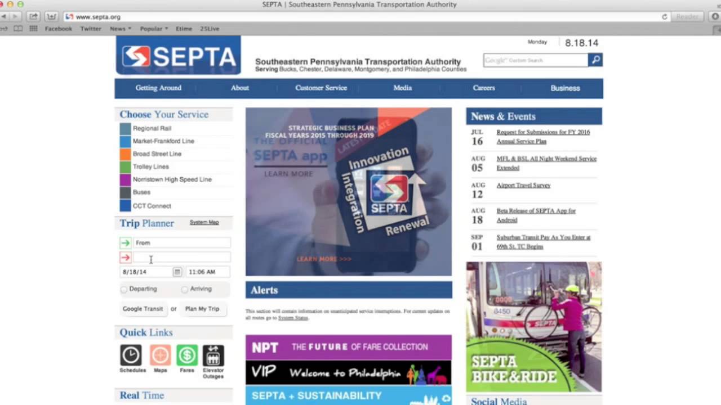721x405 pixels.
Task: Reload the page with refresh icon
Action: point(665,17)
